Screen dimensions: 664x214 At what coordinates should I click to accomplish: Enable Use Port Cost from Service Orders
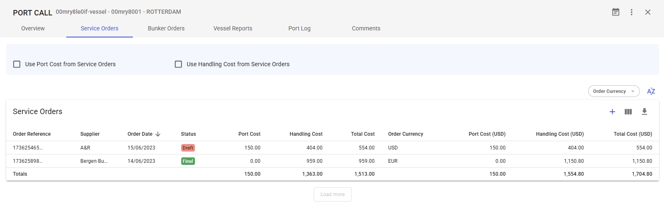pos(17,64)
